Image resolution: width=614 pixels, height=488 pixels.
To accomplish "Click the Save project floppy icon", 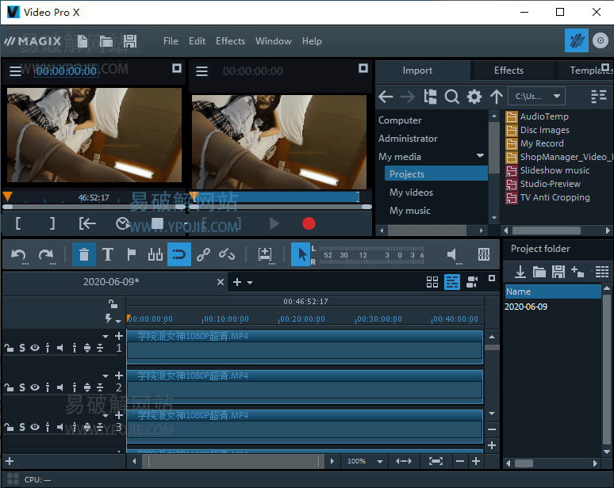I will (x=130, y=41).
